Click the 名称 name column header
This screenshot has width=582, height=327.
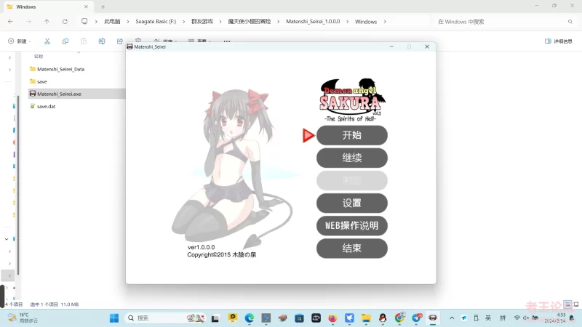[x=39, y=57]
